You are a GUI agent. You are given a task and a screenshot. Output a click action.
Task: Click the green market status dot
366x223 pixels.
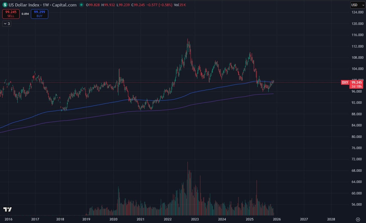[x=81, y=5]
